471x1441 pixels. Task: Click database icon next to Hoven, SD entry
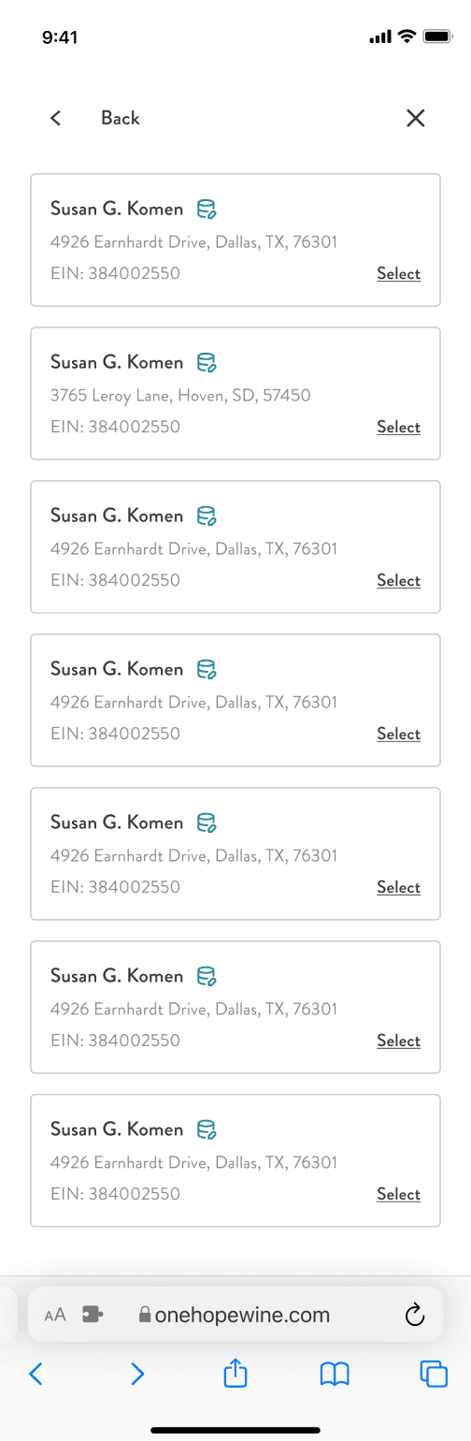[207, 362]
